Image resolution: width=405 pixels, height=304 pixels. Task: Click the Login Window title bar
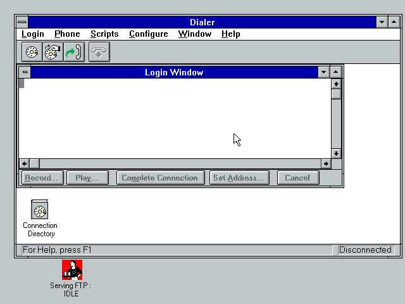(174, 72)
